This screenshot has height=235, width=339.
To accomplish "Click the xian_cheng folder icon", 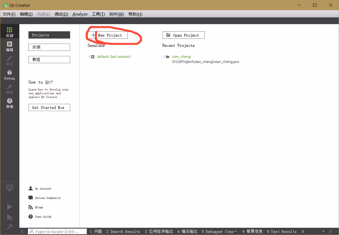I will click(x=168, y=57).
